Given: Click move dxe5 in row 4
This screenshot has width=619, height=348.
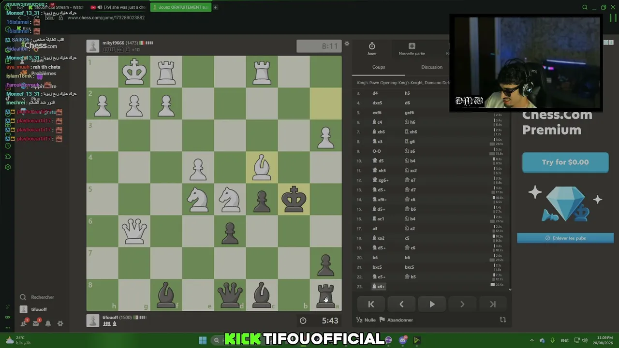Looking at the screenshot, I should (377, 103).
